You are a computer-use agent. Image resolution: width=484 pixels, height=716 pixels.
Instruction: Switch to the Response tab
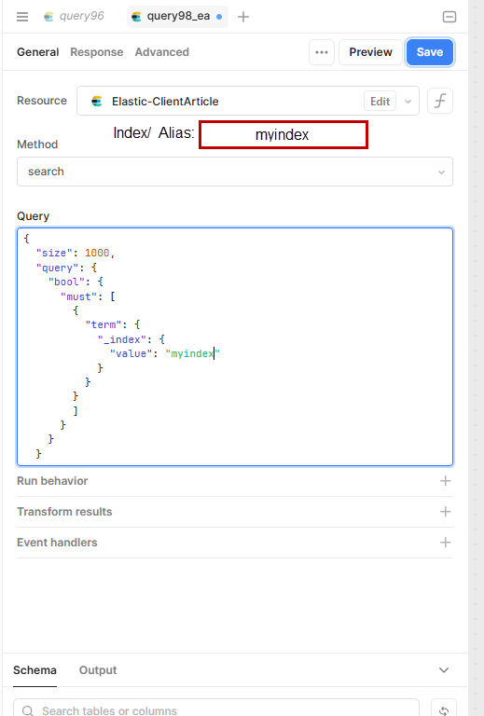97,52
